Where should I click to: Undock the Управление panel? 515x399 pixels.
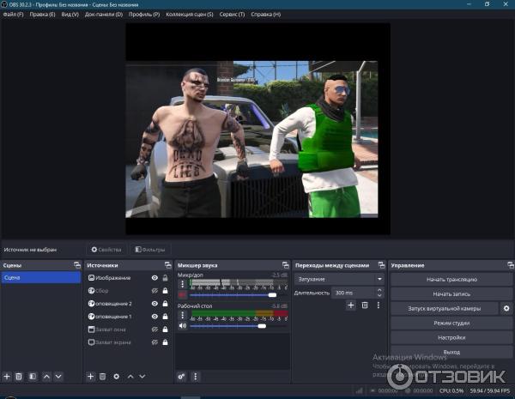[511, 265]
